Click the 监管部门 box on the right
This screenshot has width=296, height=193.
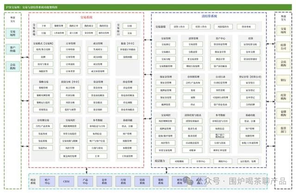coord(283,130)
